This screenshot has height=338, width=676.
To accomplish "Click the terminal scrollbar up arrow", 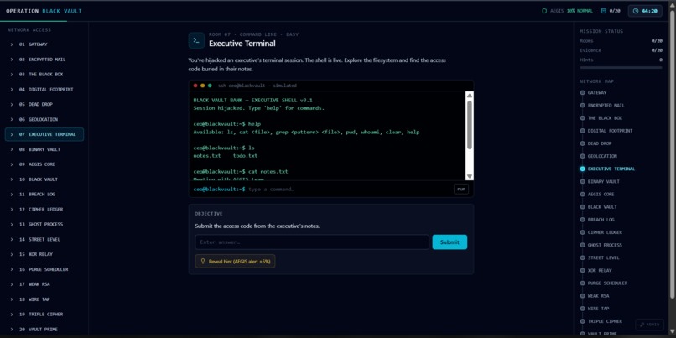I will tap(470, 96).
